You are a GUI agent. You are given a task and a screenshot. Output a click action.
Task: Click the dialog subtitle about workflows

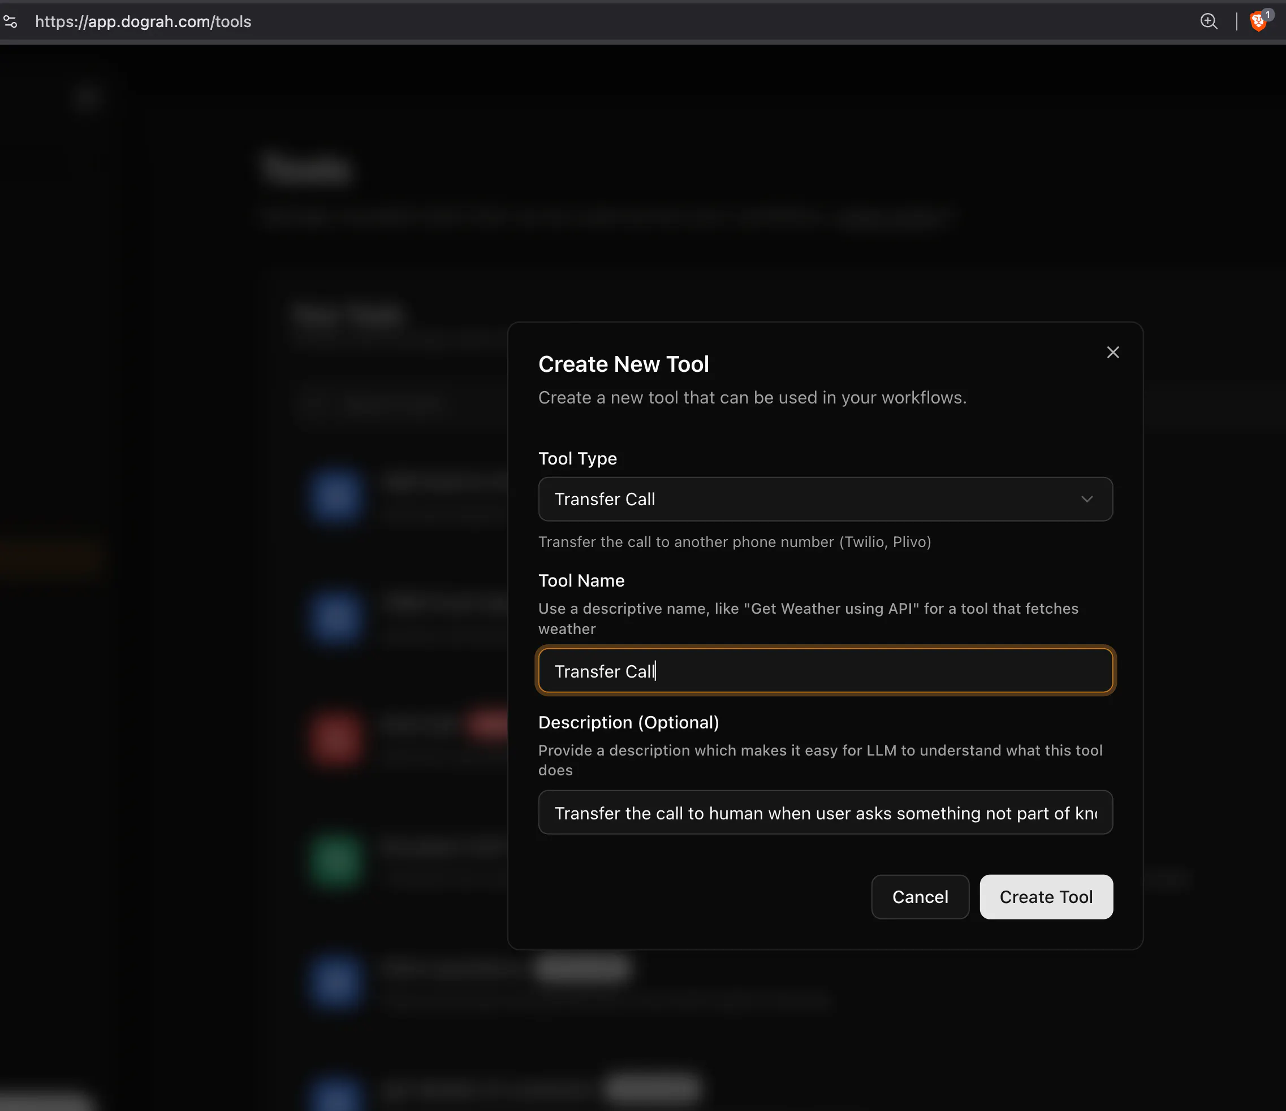click(752, 398)
